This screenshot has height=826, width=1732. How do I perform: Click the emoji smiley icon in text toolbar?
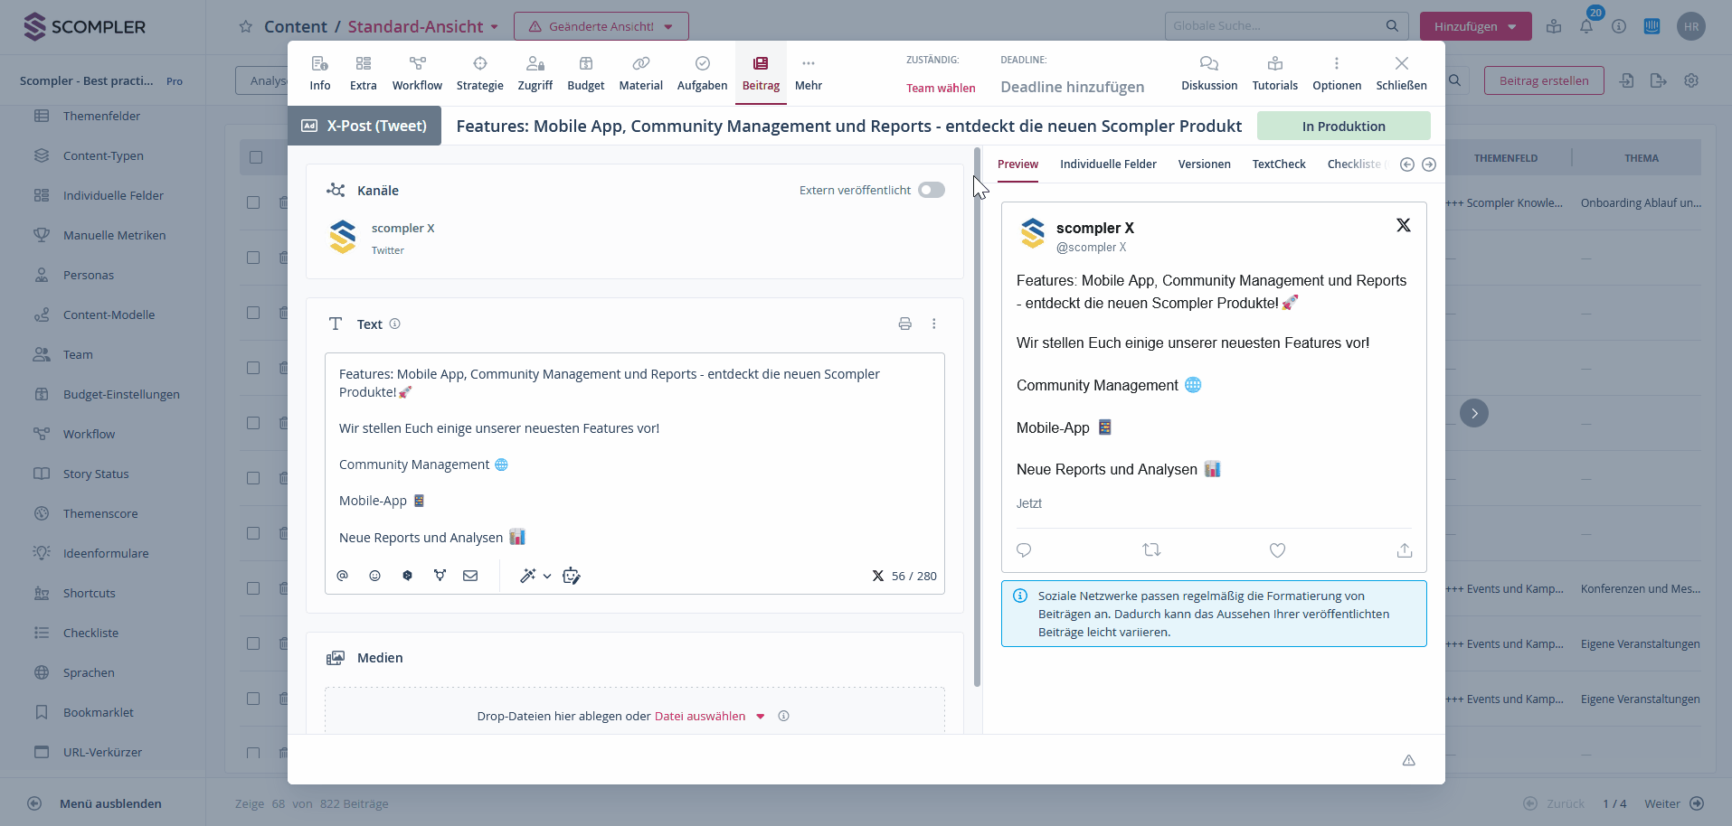[374, 576]
